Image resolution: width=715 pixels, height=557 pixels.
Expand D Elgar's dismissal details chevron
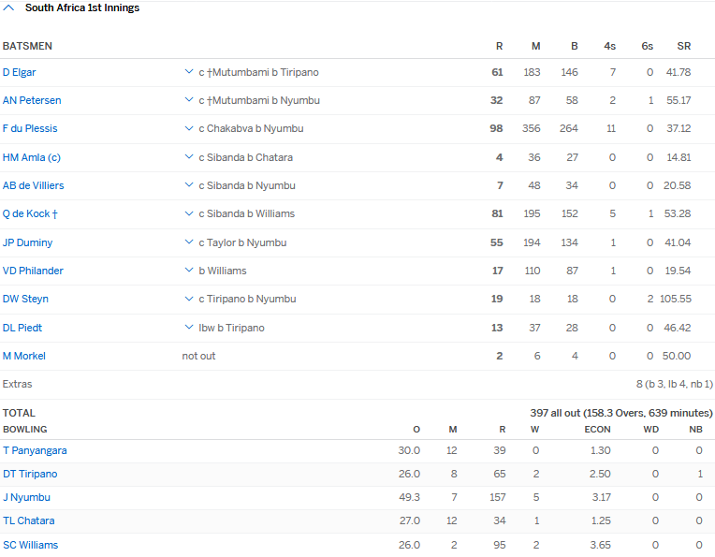(x=189, y=72)
